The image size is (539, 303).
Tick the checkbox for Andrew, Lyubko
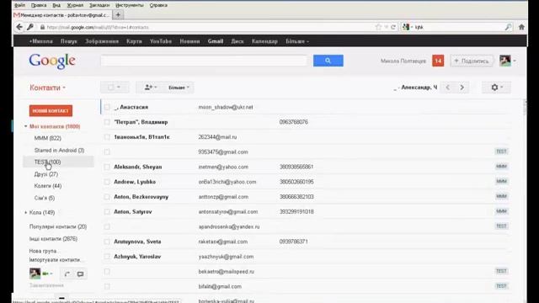pos(107,182)
